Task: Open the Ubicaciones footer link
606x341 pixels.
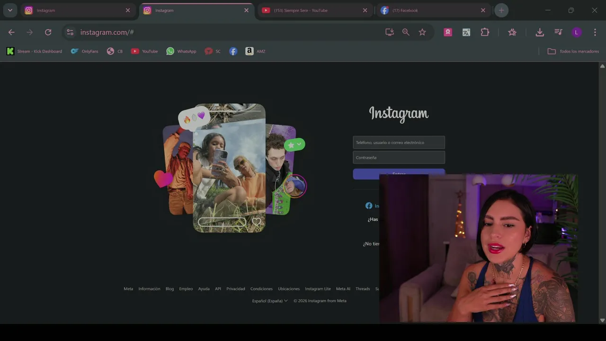Action: coord(289,289)
